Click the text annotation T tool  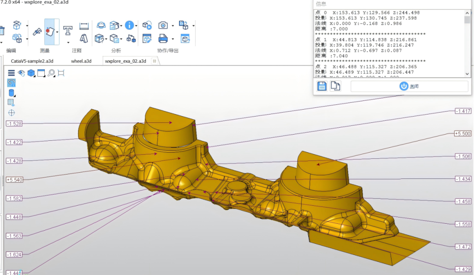68,30
